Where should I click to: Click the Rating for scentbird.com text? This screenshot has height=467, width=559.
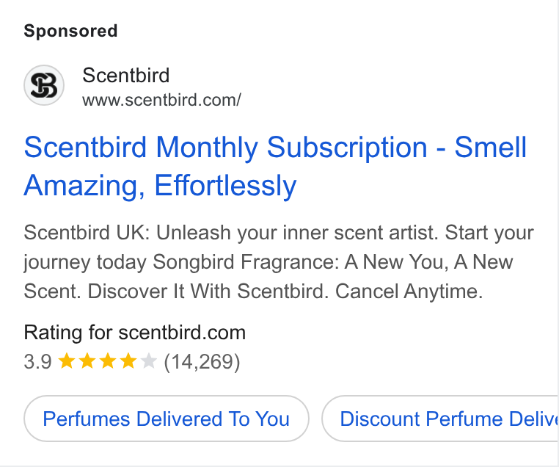pos(135,333)
